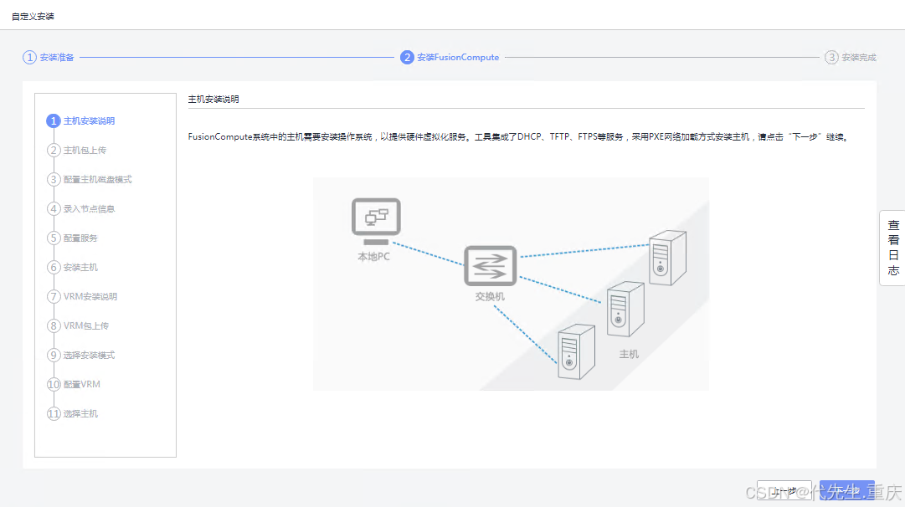This screenshot has height=507, width=905.
Task: Open the 查看日志 panel on the right edge
Action: [892, 247]
